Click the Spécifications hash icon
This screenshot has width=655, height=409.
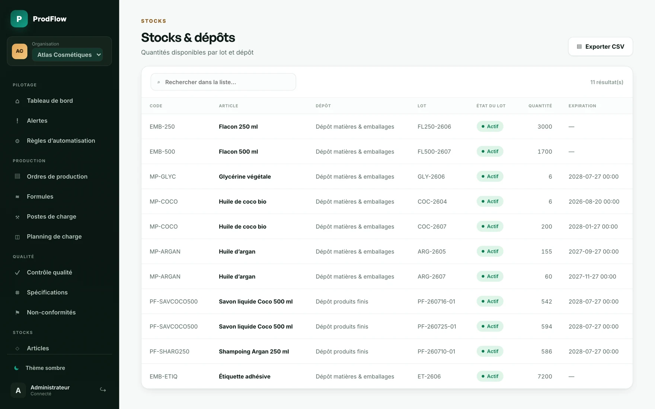coord(17,293)
